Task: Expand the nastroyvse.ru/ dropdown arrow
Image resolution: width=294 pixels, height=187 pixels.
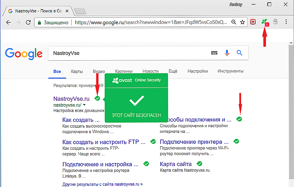Action: 84,105
